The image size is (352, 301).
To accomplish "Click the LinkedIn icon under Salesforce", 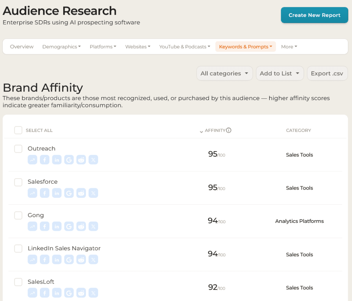I will (57, 193).
